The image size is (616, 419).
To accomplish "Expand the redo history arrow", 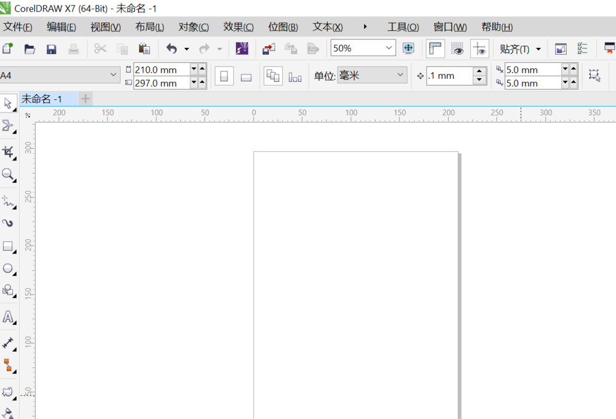I will (220, 49).
